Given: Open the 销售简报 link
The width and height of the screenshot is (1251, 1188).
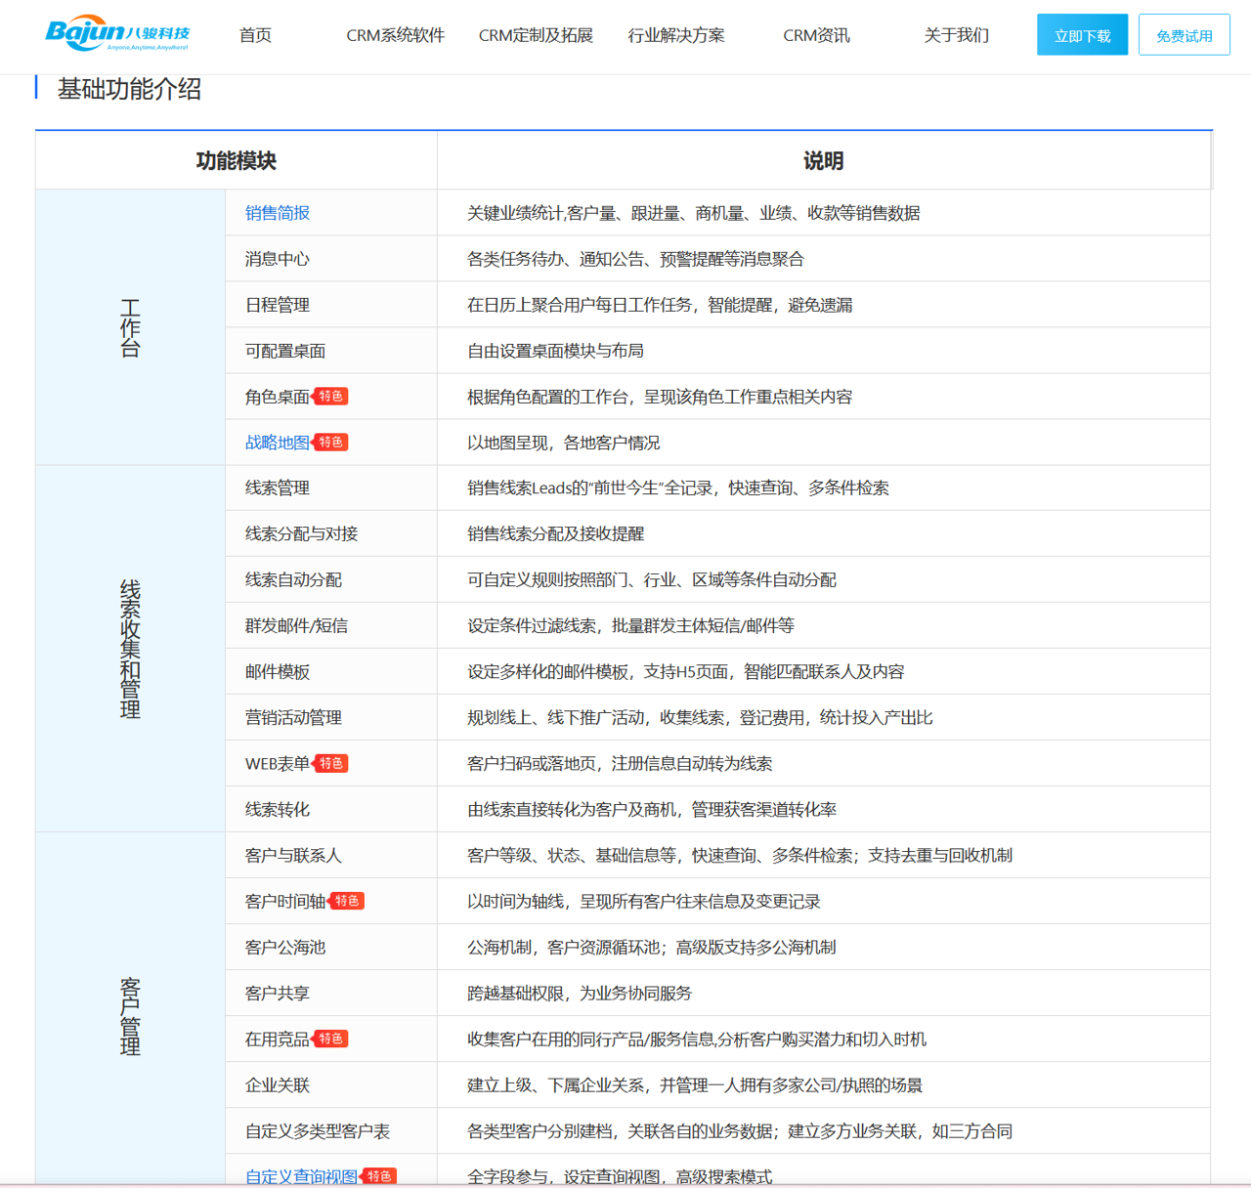Looking at the screenshot, I should (x=278, y=213).
